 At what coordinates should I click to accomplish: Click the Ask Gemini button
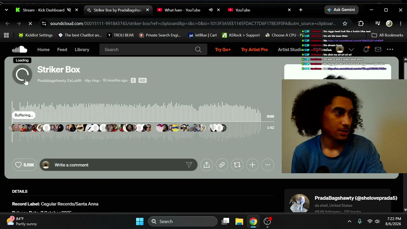pos(341,10)
